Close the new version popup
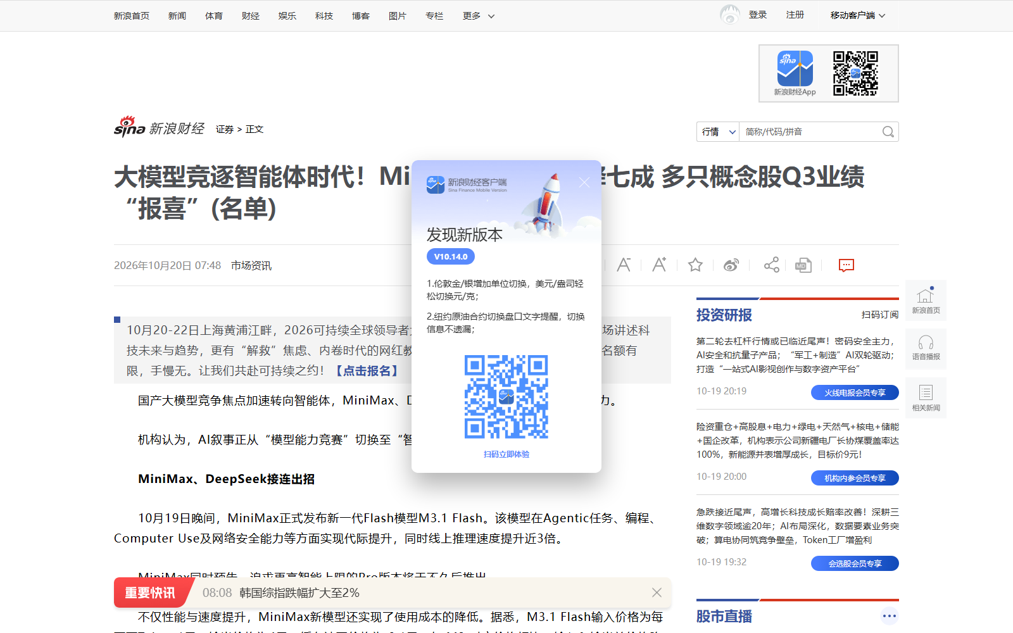 pyautogui.click(x=584, y=182)
